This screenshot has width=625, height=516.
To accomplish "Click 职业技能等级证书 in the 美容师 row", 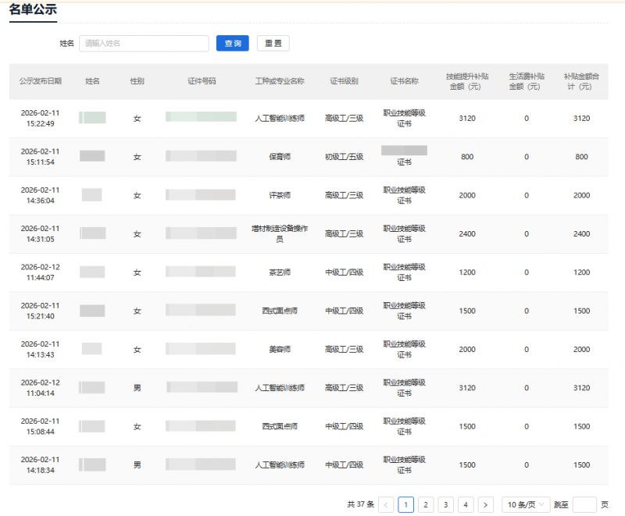I will 404,349.
